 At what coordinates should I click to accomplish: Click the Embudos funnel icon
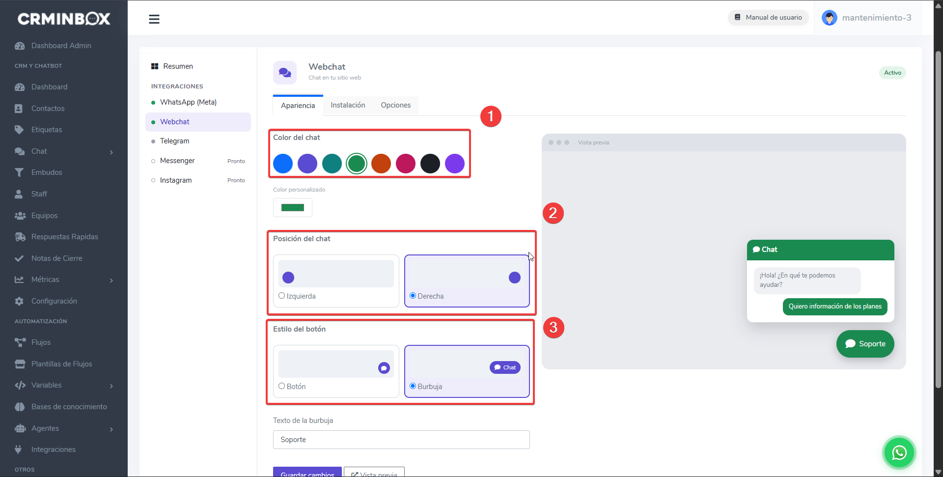[19, 172]
